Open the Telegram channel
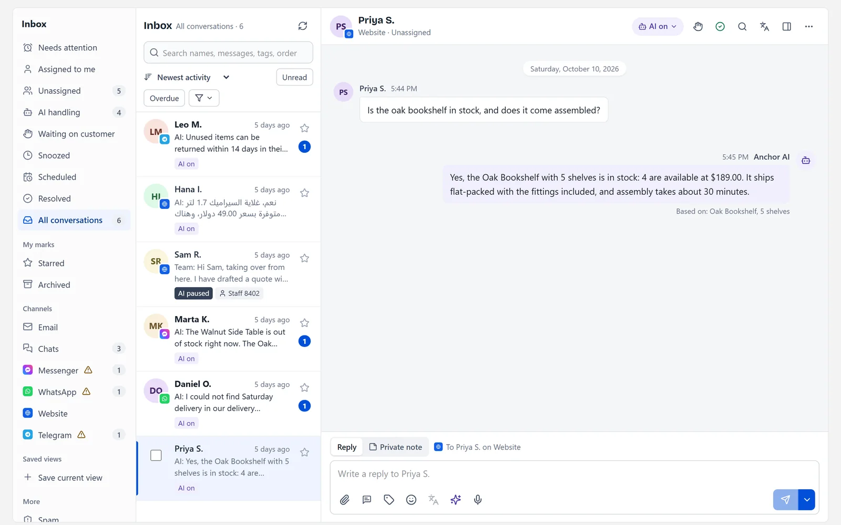The height and width of the screenshot is (525, 841). click(74, 435)
